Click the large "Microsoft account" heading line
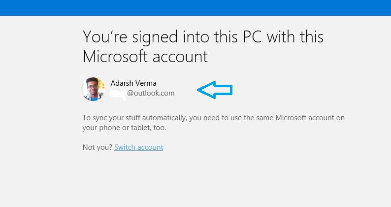The image size is (391, 207). pos(145,57)
